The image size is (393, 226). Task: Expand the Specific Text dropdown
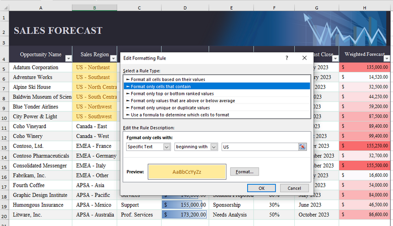(167, 147)
